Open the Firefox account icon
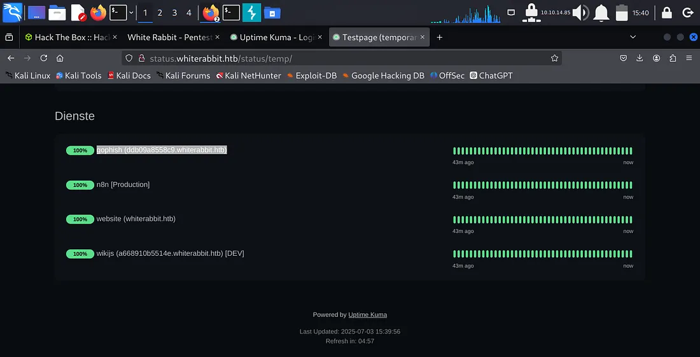The height and width of the screenshot is (357, 700). pos(656,58)
